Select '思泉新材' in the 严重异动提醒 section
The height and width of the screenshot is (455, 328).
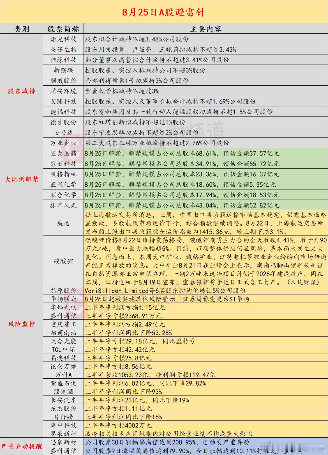click(63, 442)
